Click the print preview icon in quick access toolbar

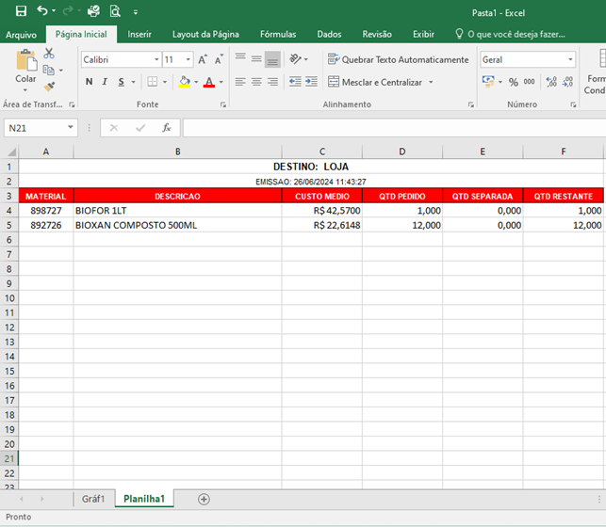pos(115,11)
